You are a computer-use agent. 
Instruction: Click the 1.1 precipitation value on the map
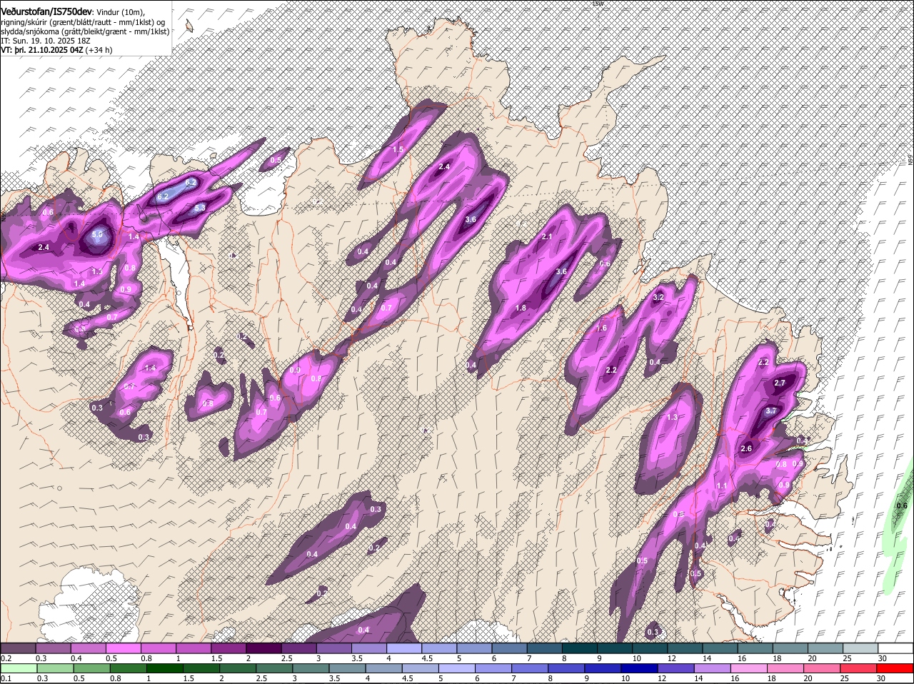pyautogui.click(x=722, y=486)
